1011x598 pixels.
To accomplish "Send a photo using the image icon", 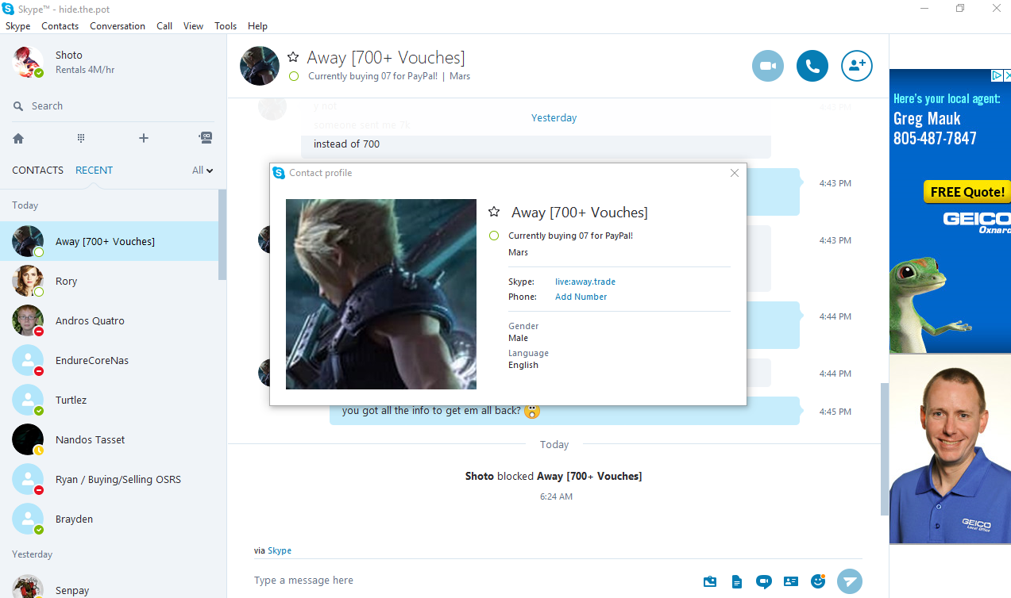I will (x=710, y=581).
